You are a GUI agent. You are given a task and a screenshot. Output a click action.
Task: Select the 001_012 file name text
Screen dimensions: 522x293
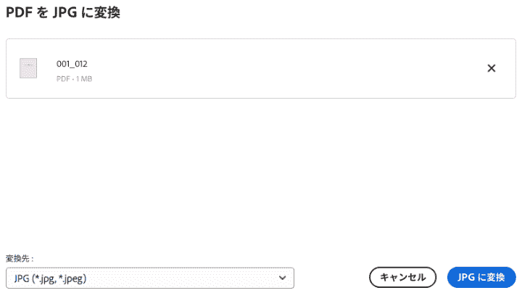(x=72, y=64)
